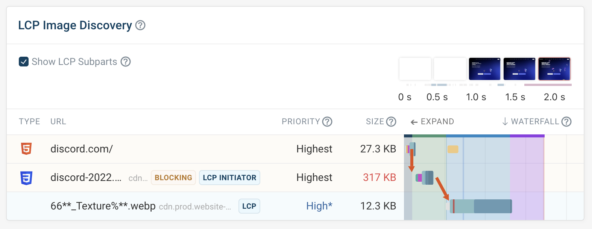The height and width of the screenshot is (229, 592).
Task: Open help icon beside LCP Image Discovery title
Action: coord(140,25)
